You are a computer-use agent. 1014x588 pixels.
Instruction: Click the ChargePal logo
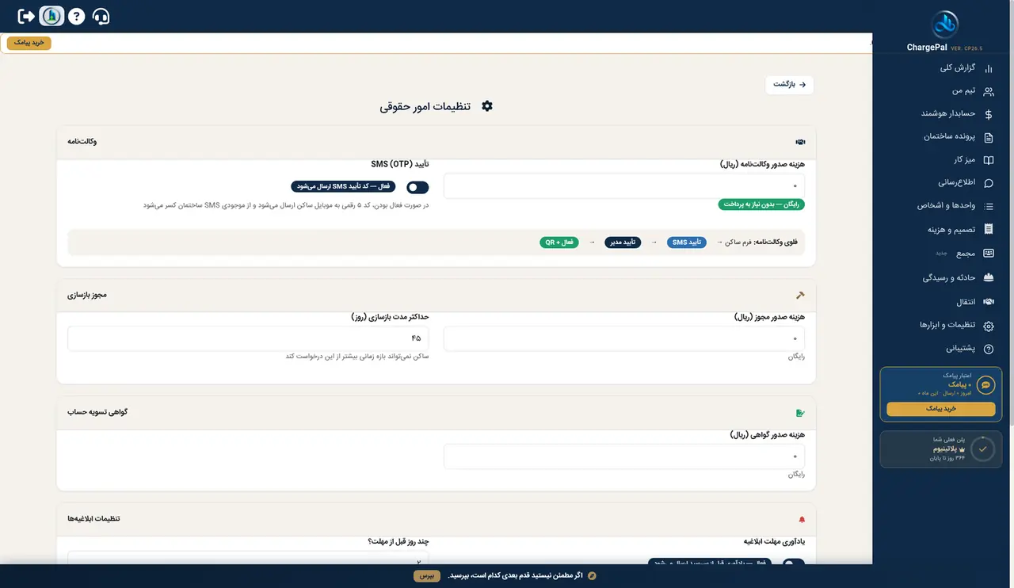(x=944, y=25)
